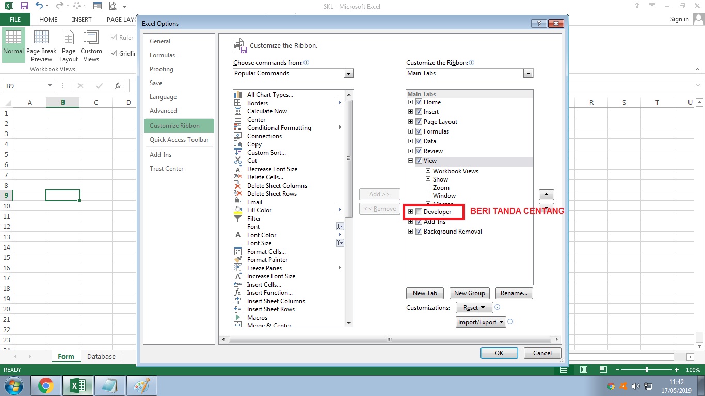
Task: Open Excel from the taskbar
Action: click(x=77, y=385)
